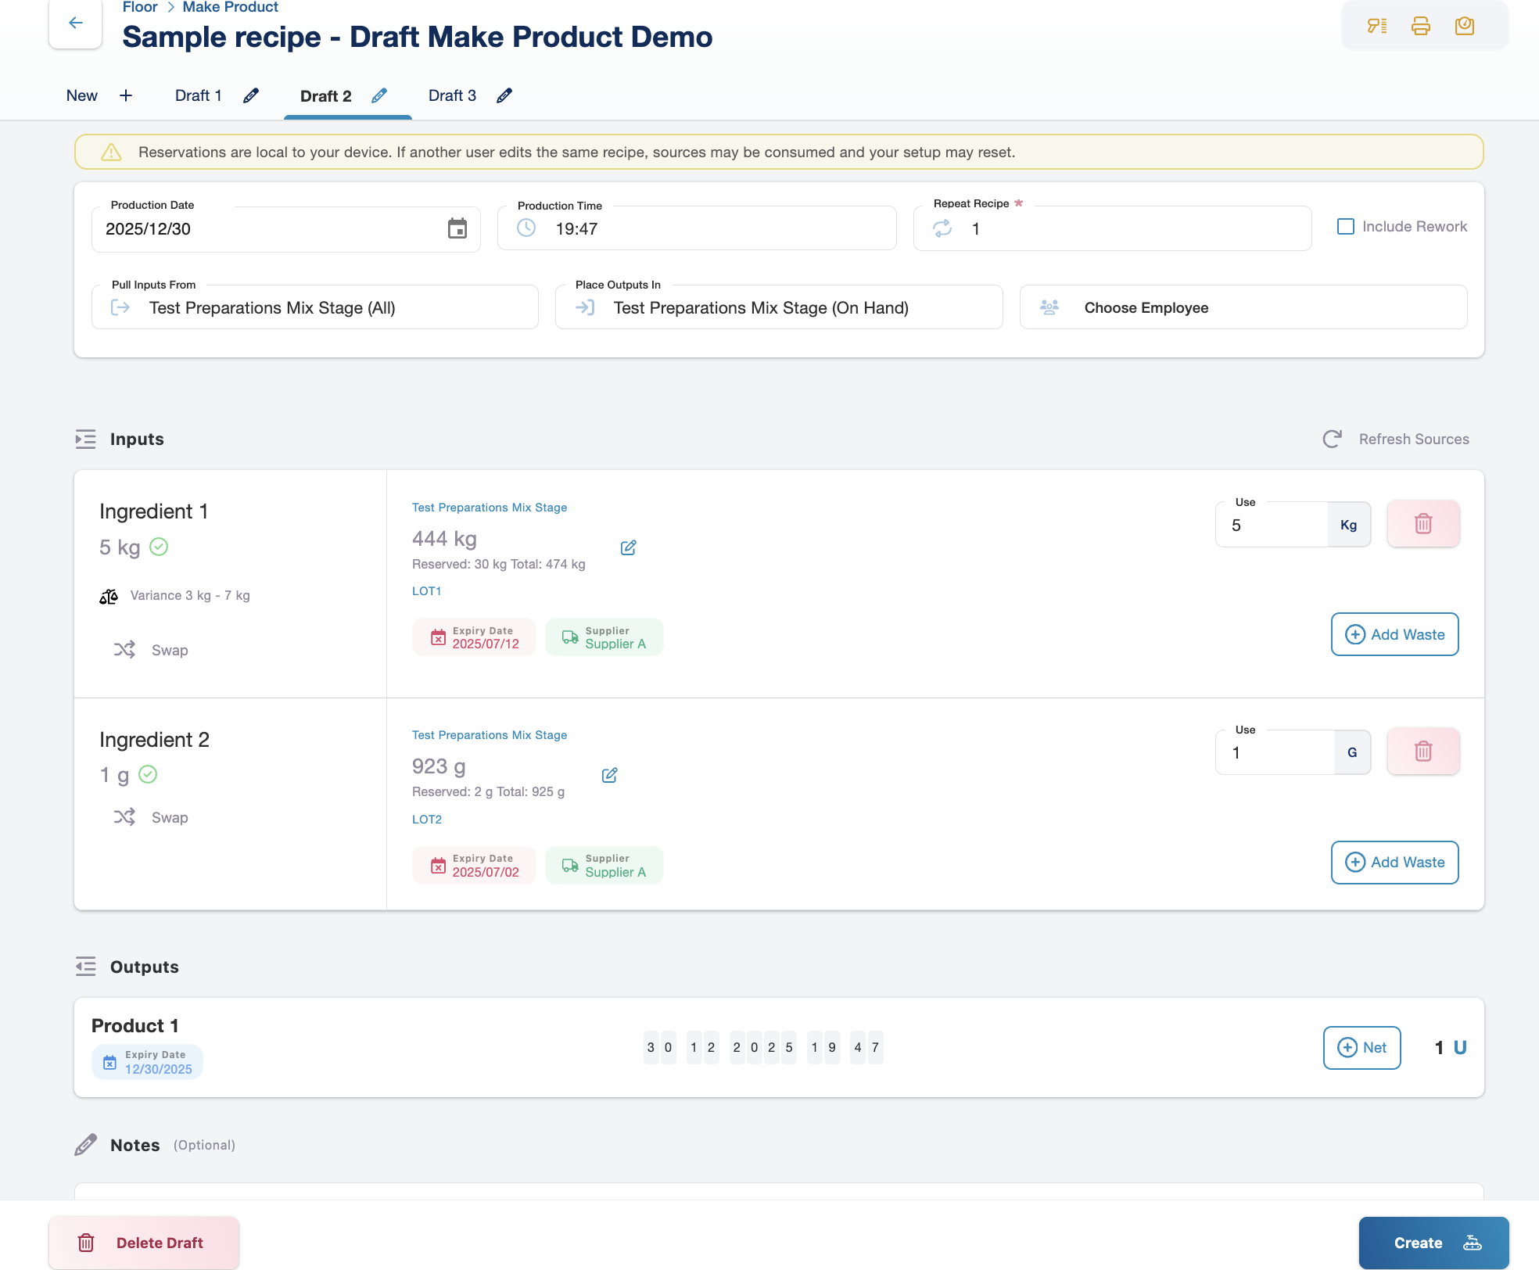This screenshot has height=1270, width=1539.
Task: Click the back arrow button
Action: click(x=76, y=23)
